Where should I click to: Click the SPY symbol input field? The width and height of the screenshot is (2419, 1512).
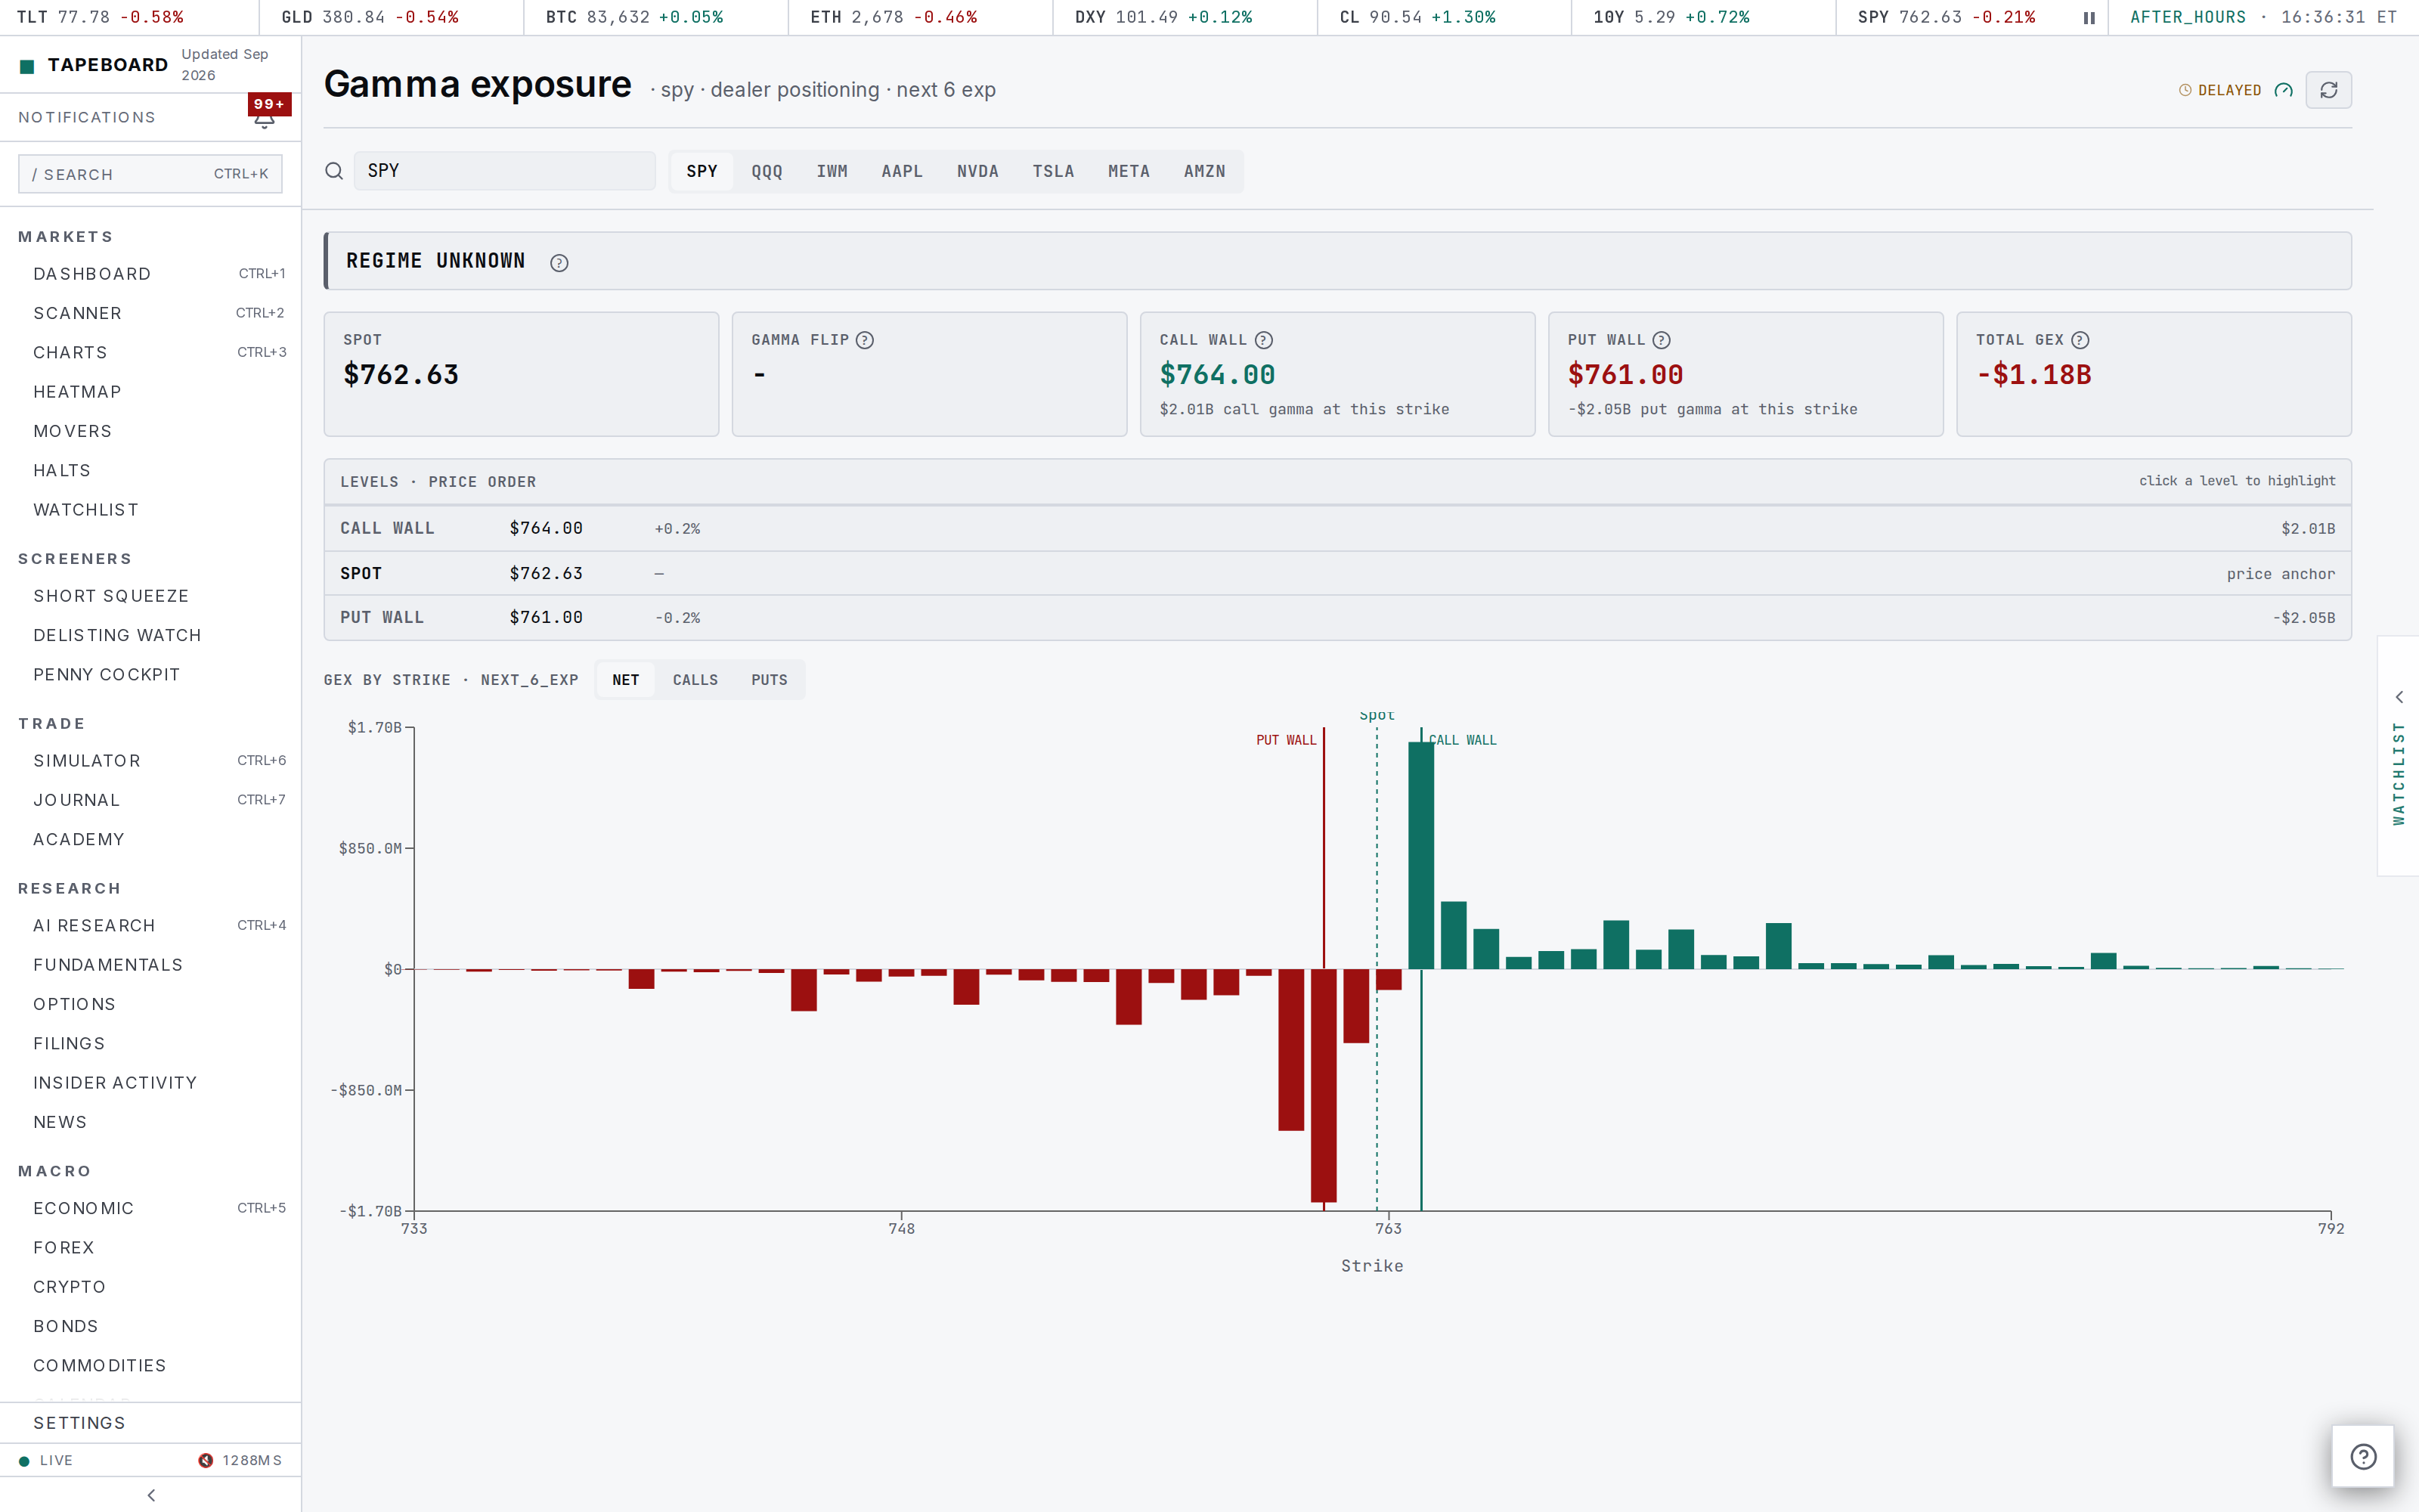pos(505,171)
